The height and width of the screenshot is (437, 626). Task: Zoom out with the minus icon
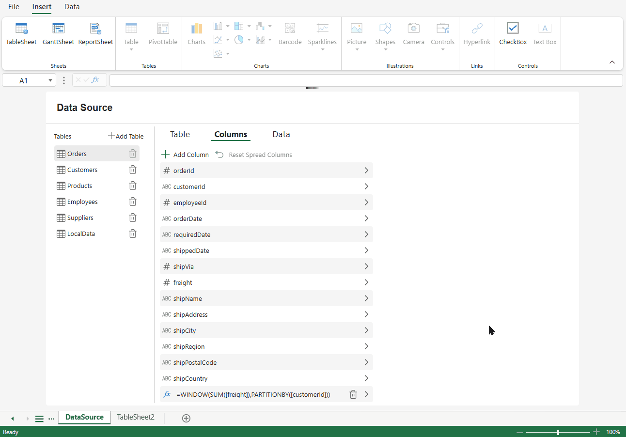click(x=519, y=432)
